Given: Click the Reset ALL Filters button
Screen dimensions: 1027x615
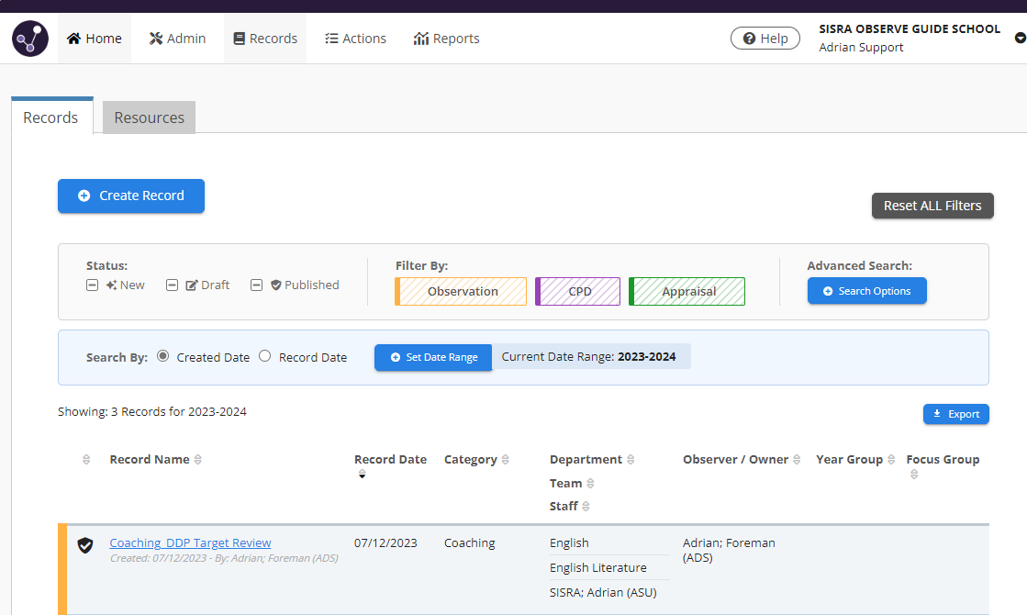Looking at the screenshot, I should pos(932,206).
